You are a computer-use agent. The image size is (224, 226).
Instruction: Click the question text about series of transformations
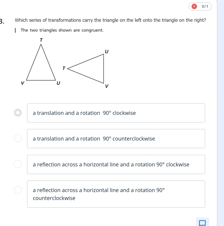pos(110,20)
